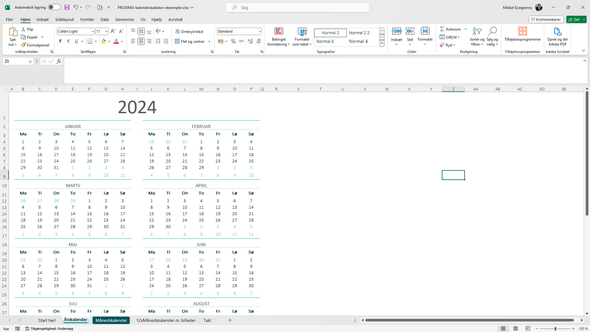Click the Del button

click(574, 19)
